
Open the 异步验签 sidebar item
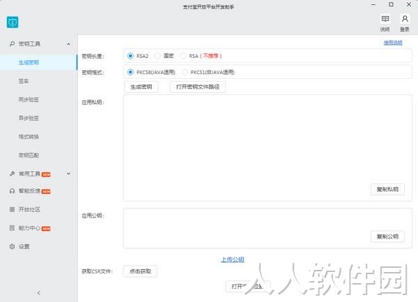29,118
